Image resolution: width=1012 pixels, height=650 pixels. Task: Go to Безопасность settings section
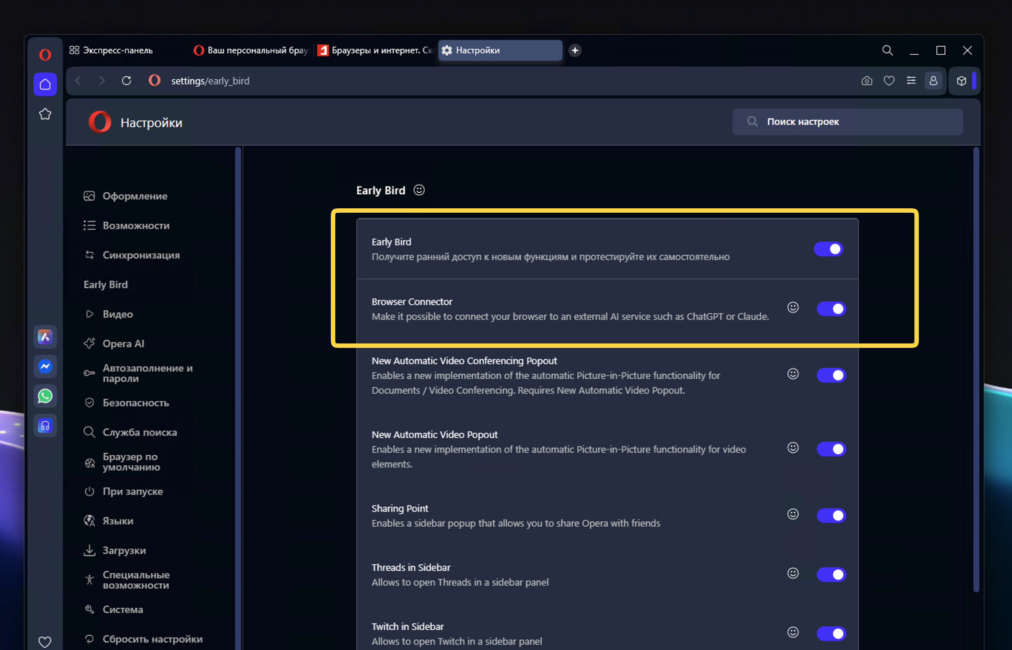pyautogui.click(x=136, y=403)
